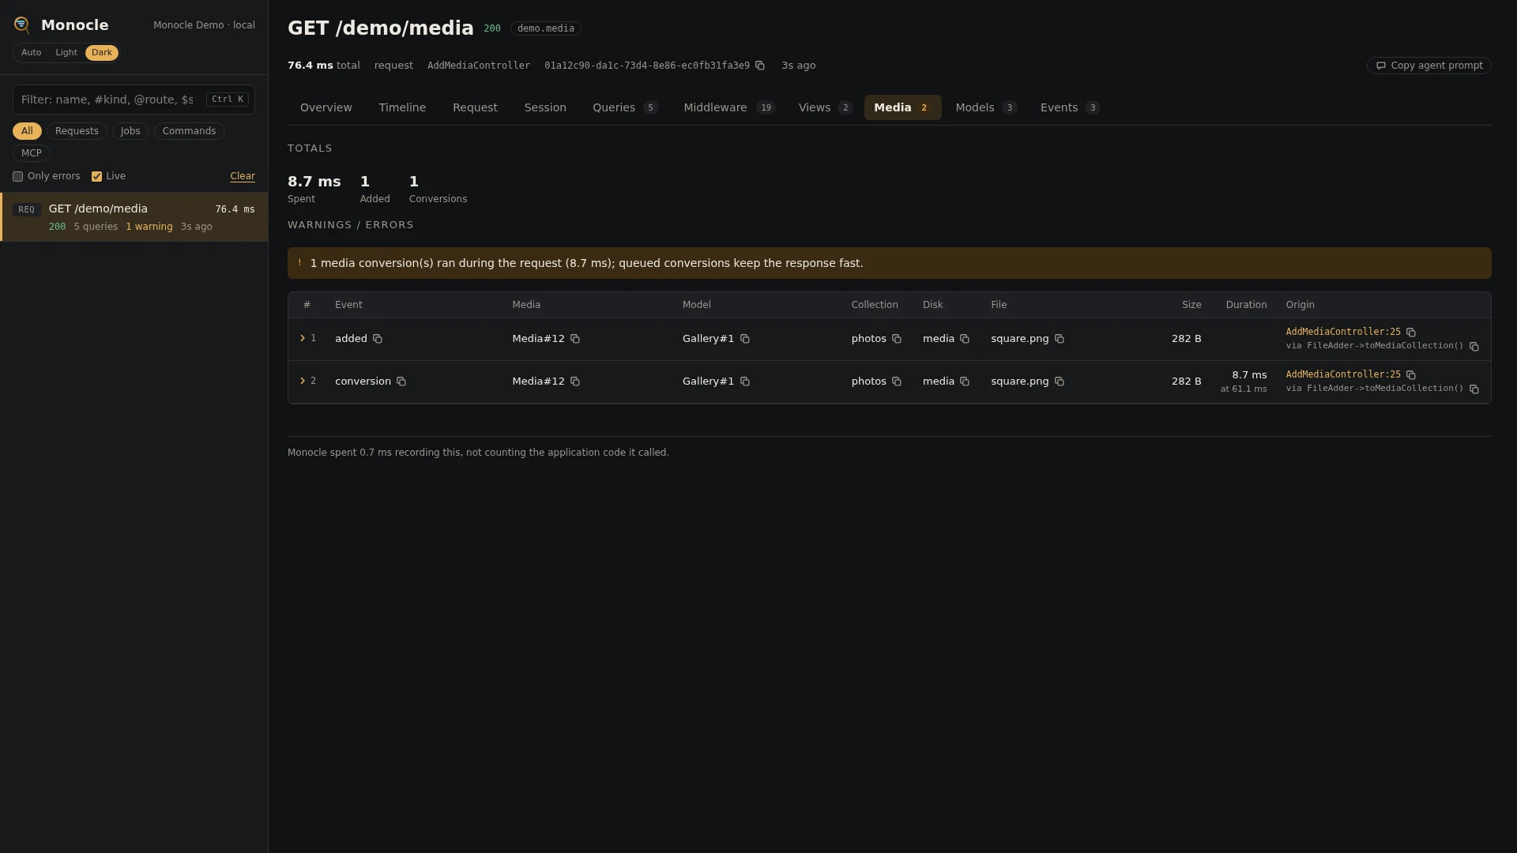Enable the Only errors checkbox
Image resolution: width=1517 pixels, height=853 pixels.
pos(17,177)
